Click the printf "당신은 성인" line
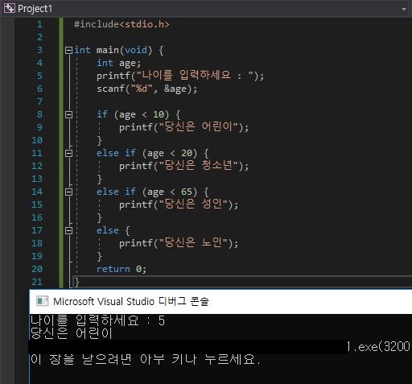 (x=179, y=204)
